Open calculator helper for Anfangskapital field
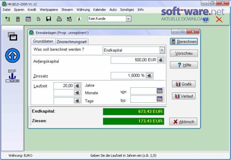Image resolution: width=231 pixels, height=160 pixels. 161,60
